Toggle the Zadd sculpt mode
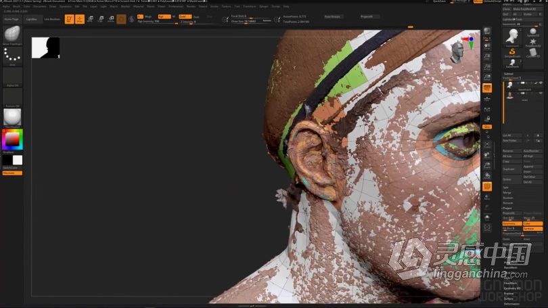Viewport: 548px width, 308px height. point(185,16)
